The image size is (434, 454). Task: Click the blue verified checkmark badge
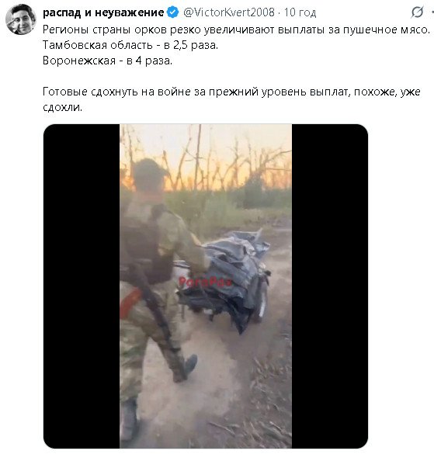173,12
